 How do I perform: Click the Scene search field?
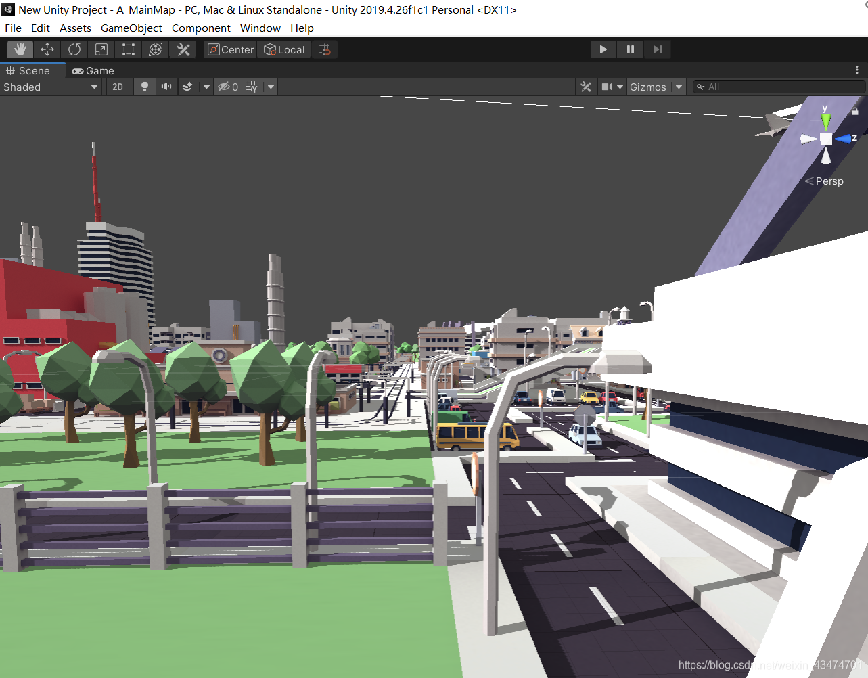[x=779, y=87]
